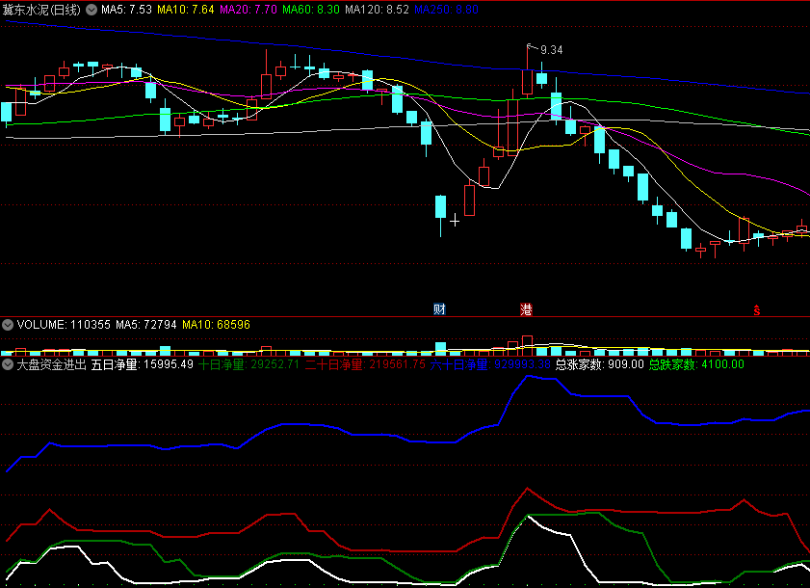Click the MA60: 8.30 label
The height and width of the screenshot is (588, 810).
pyautogui.click(x=311, y=10)
